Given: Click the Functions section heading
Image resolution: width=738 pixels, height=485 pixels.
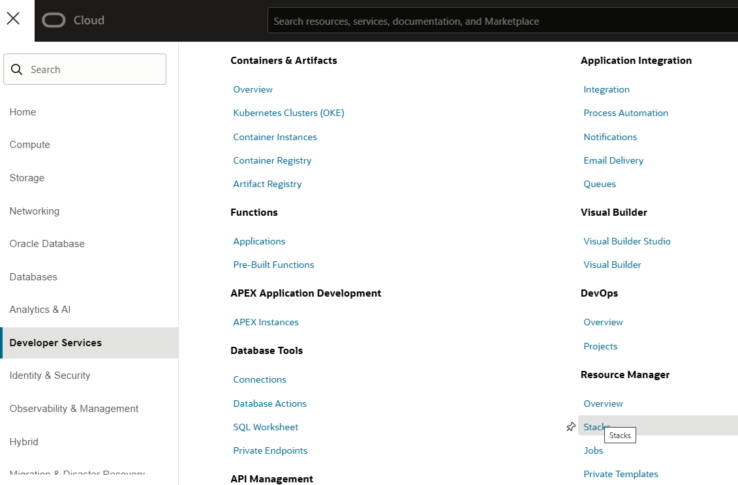Looking at the screenshot, I should point(254,212).
